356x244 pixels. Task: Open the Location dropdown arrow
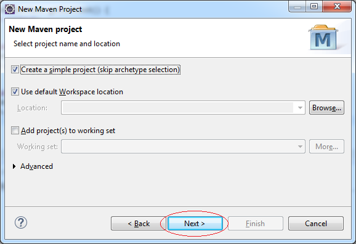coord(300,108)
